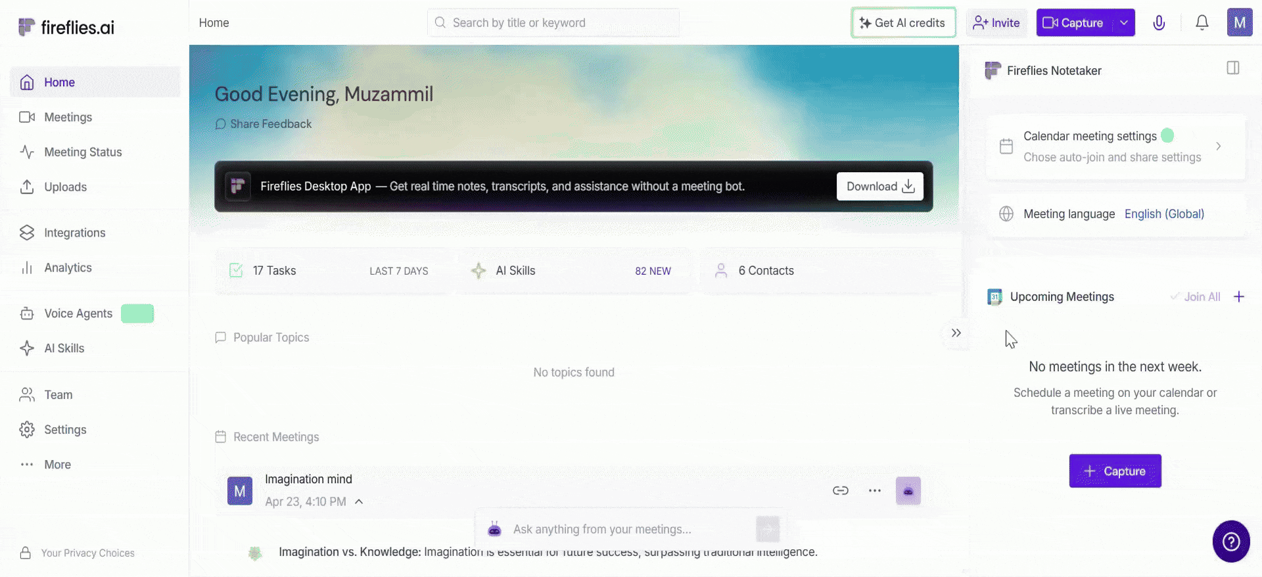Copy link for Imagination mind meeting
The image size is (1262, 577).
tap(841, 491)
